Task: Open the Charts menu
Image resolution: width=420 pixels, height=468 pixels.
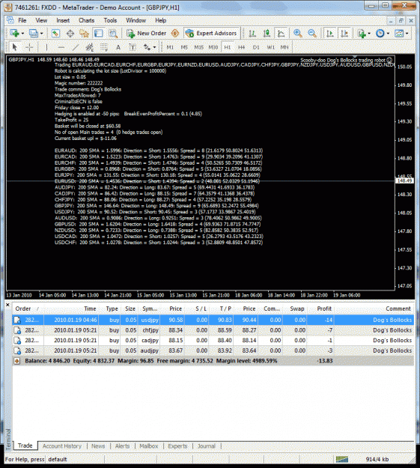Action: (86, 20)
